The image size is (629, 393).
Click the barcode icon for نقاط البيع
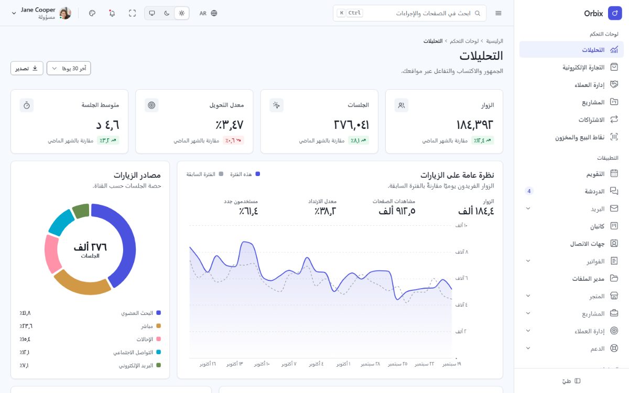(614, 137)
